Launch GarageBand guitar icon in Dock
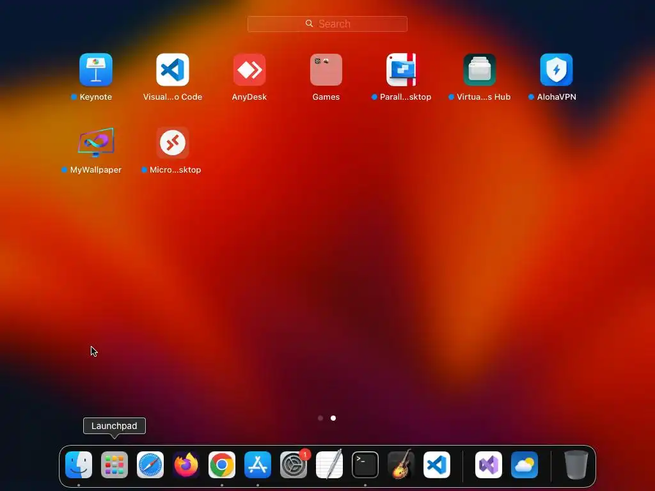 click(x=401, y=465)
